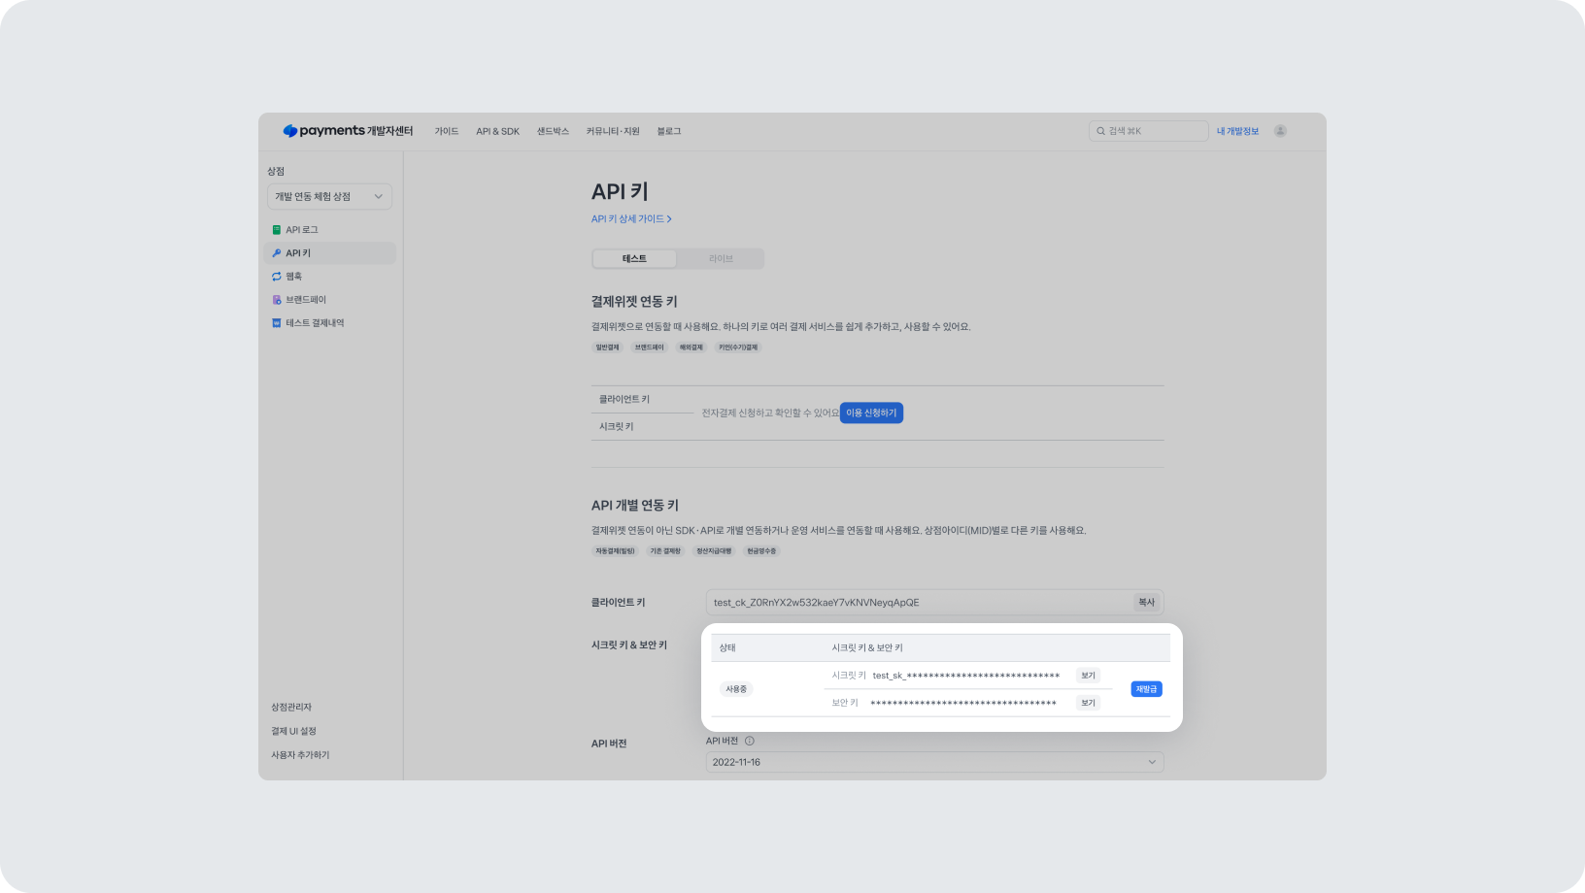Click the 재발급 button

click(1146, 689)
